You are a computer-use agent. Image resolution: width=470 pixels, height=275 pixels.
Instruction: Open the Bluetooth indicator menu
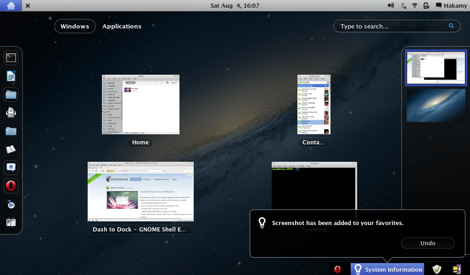coord(403,5)
